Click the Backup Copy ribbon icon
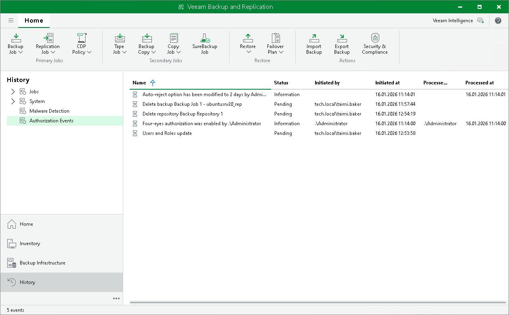Screen dimensions: 509x315 click(x=147, y=38)
